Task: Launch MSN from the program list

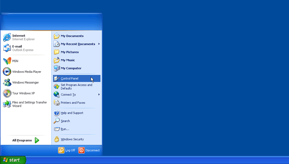Action: click(x=15, y=61)
